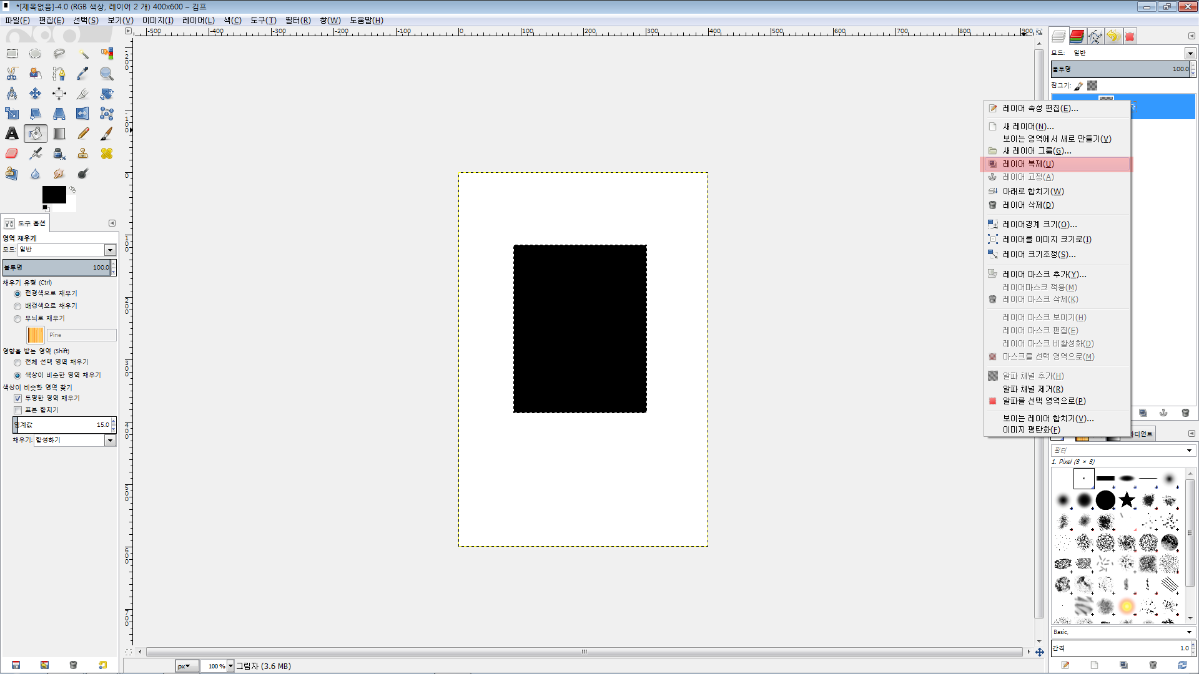Select the Scissors Select tool
Viewport: 1199px width, 674px height.
[12, 74]
